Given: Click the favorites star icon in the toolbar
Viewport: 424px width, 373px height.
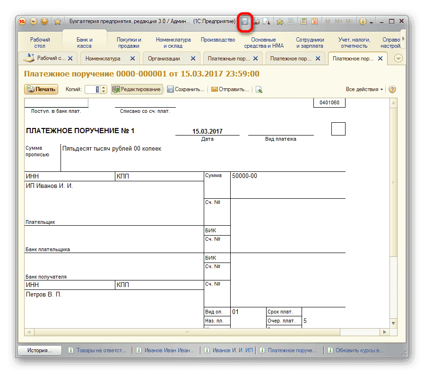Looking at the screenshot, I should click(x=278, y=20).
